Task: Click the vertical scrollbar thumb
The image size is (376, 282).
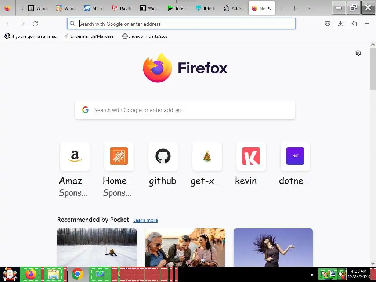Action: pyautogui.click(x=373, y=69)
